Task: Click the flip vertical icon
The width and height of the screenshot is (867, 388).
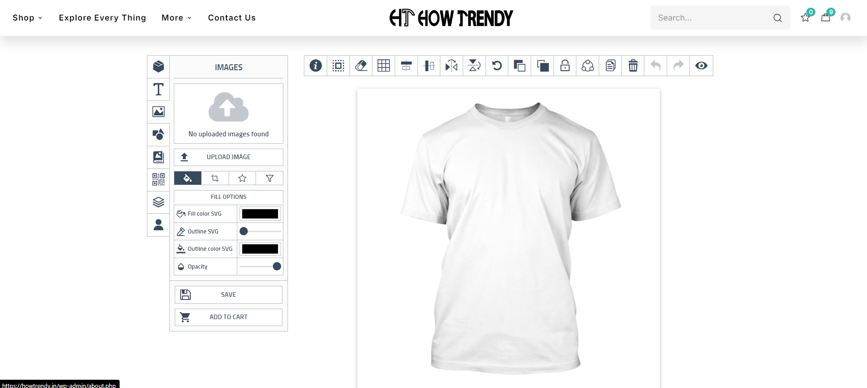Action: pos(474,66)
